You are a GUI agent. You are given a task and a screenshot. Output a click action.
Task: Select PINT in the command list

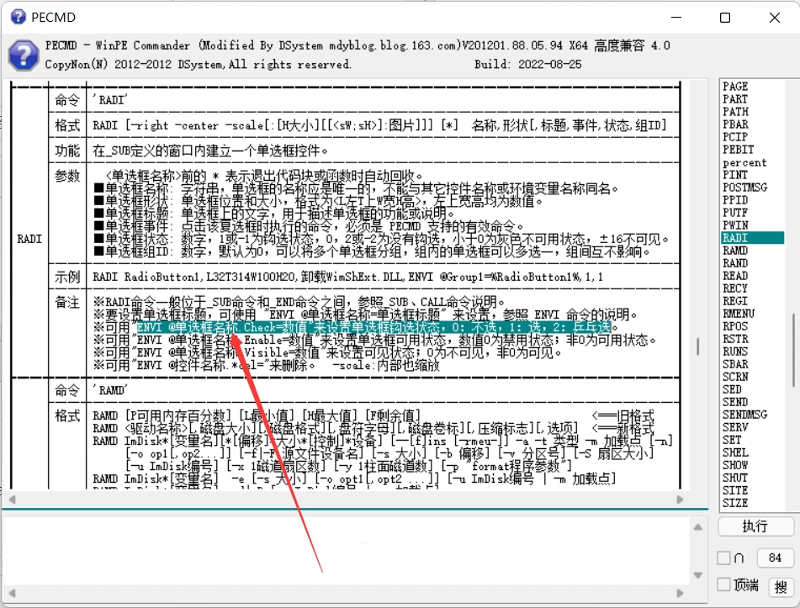pos(734,174)
